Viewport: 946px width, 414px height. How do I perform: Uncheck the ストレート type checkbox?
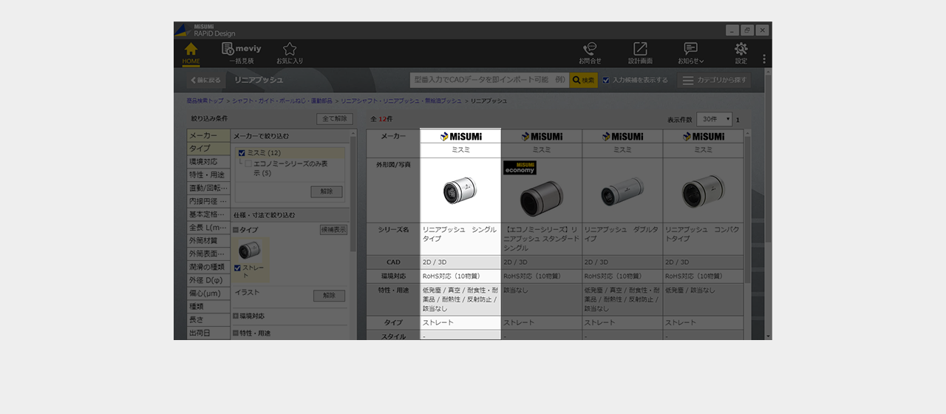tap(237, 268)
